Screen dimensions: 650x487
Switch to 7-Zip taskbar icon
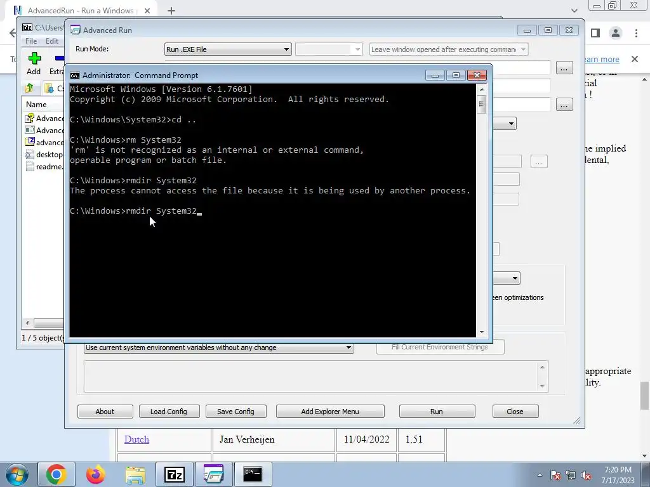tap(174, 474)
